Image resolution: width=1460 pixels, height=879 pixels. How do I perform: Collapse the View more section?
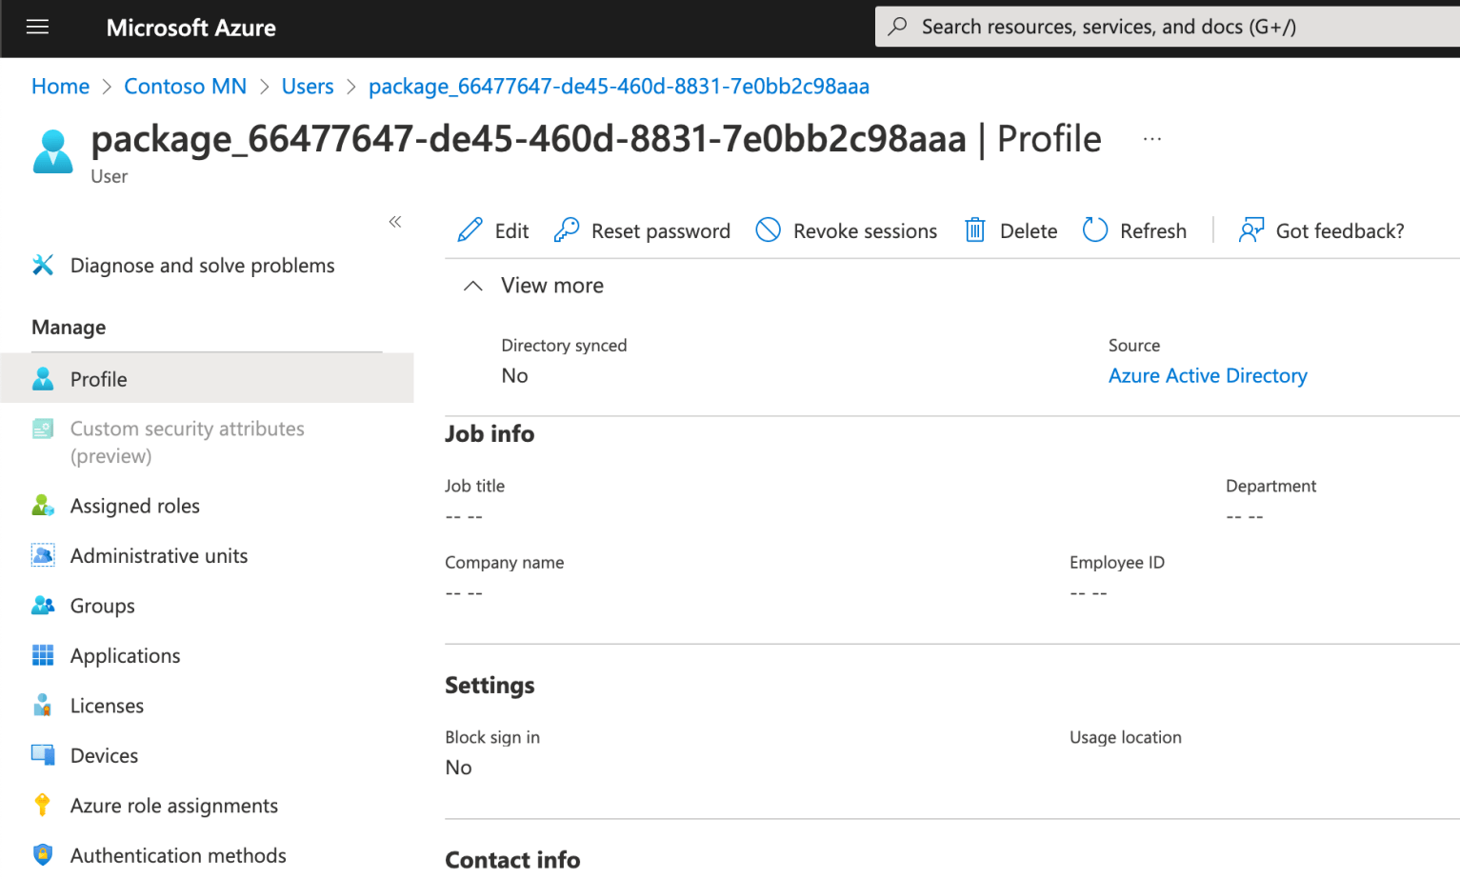click(x=473, y=285)
